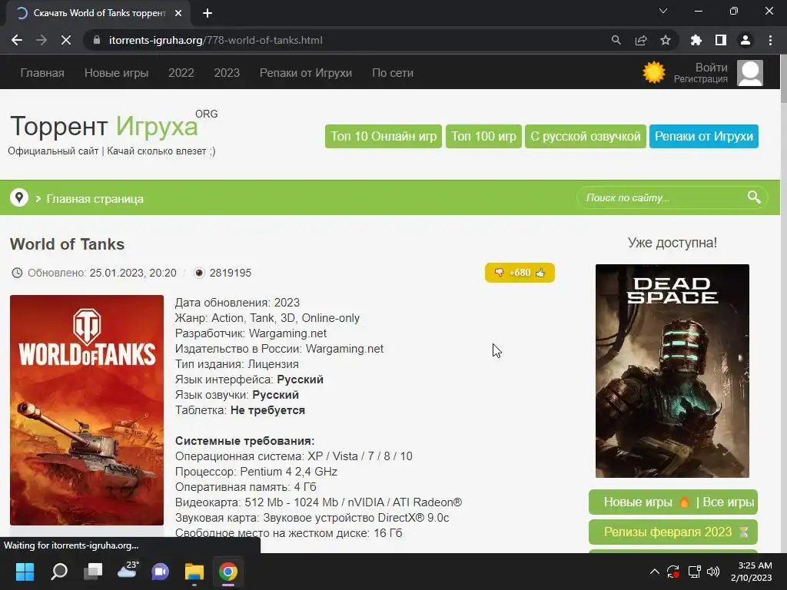Click Регистрация link

tap(701, 79)
